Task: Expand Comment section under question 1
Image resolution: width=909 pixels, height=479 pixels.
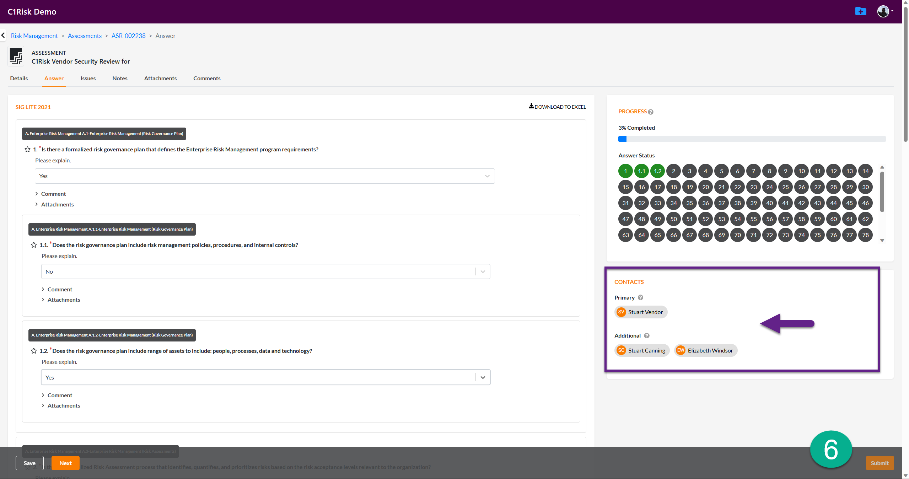Action: (x=53, y=194)
